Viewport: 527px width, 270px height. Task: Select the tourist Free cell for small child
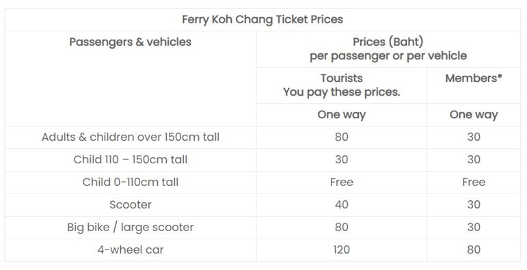click(342, 183)
